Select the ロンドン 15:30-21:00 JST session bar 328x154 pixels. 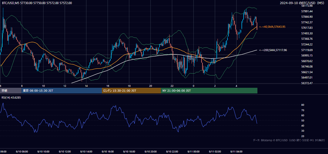point(131,91)
